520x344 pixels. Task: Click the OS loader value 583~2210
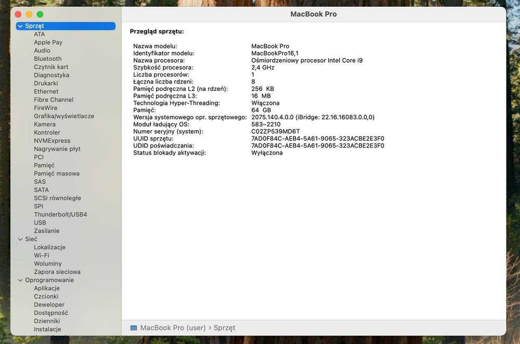(266, 125)
